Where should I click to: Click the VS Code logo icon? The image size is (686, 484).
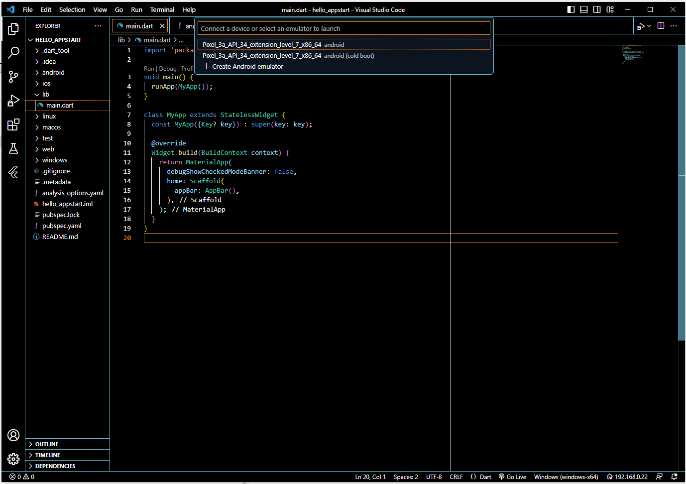pos(10,9)
